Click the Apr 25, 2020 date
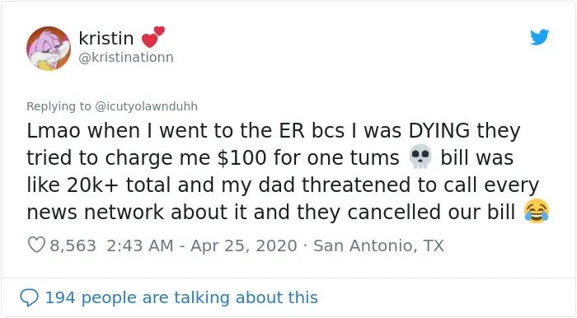The width and height of the screenshot is (577, 318). click(244, 246)
